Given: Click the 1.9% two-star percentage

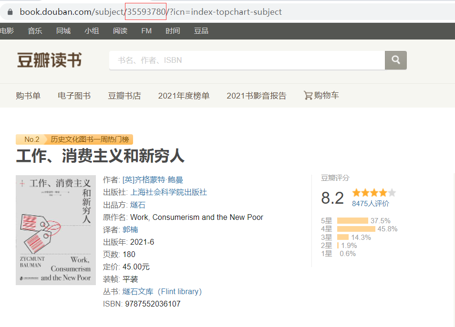Looking at the screenshot, I should (349, 246).
